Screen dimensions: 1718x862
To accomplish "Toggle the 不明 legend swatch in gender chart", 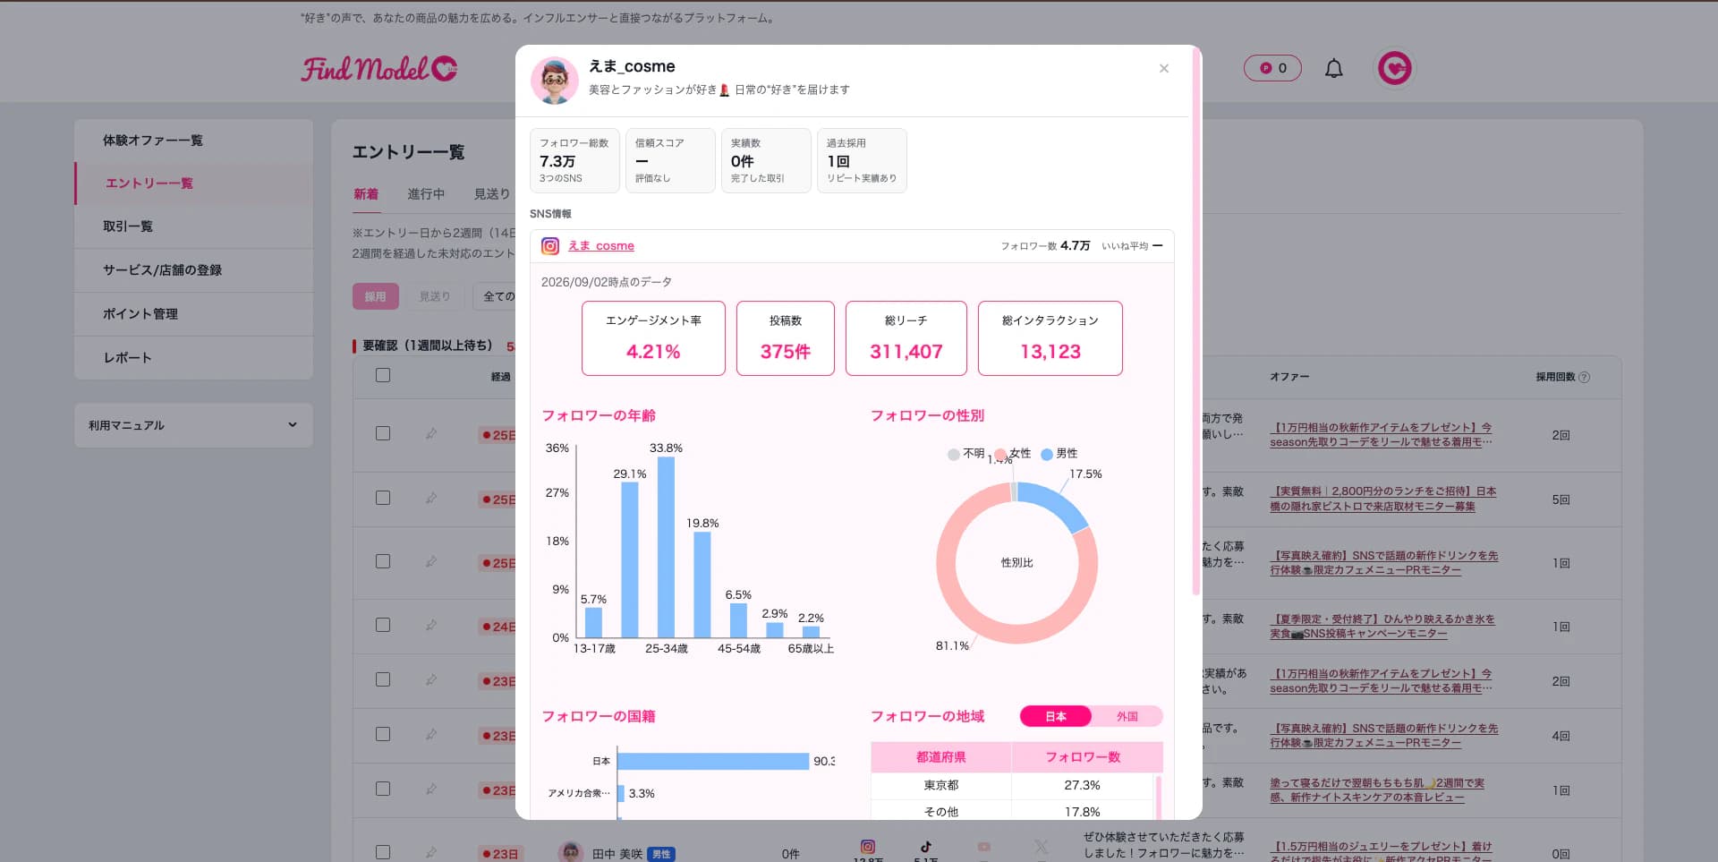I will tap(954, 455).
